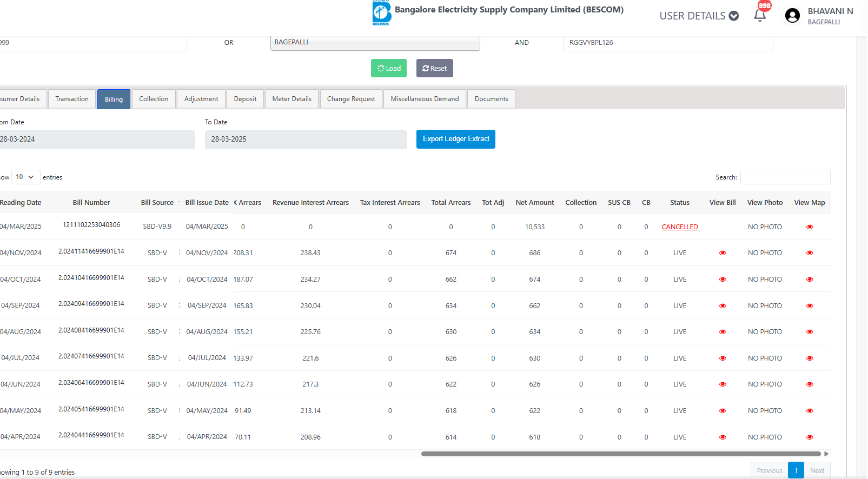
Task: Select bill number 1211102253040306
Action: [91, 225]
